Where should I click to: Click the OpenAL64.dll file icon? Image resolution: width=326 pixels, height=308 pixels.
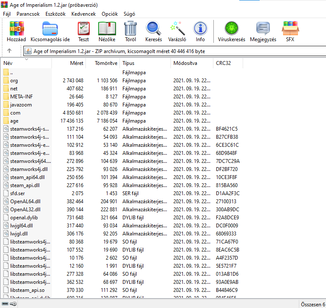6,202
